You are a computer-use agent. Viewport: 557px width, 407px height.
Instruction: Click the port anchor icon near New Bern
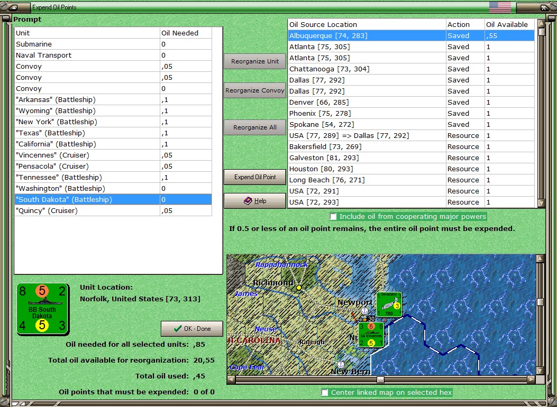341,364
